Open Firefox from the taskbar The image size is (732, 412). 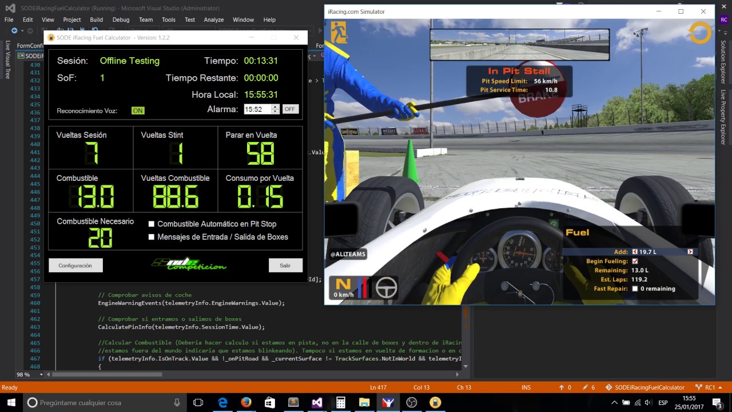(x=246, y=402)
